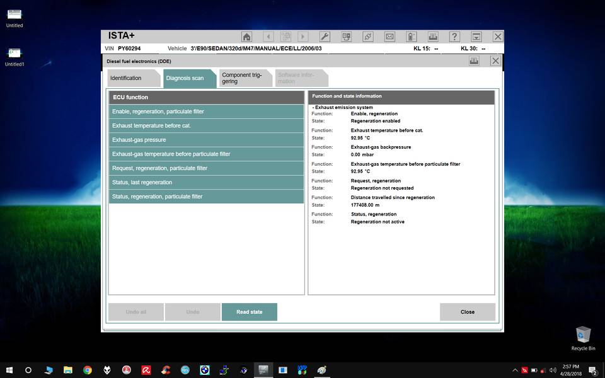605x378 pixels.
Task: Close the Diesel fuel electronics dialog
Action: tap(495, 60)
